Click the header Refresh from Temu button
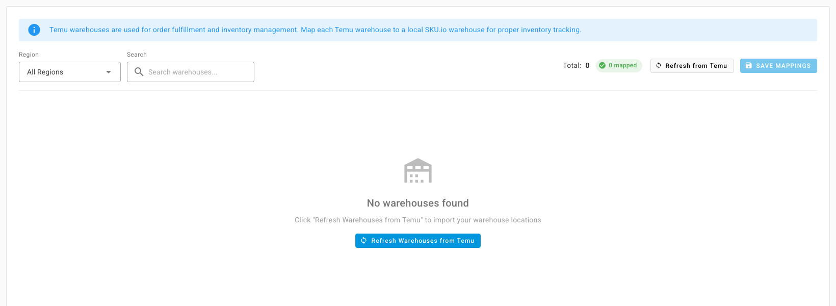The image size is (836, 306). (x=692, y=66)
